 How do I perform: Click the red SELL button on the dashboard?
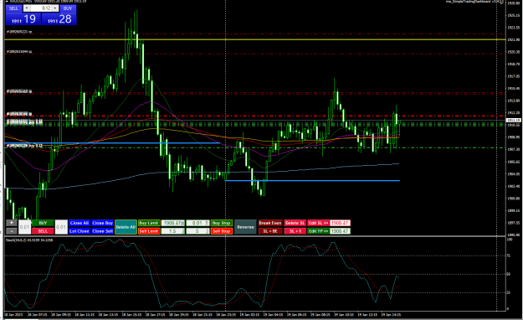tap(43, 231)
